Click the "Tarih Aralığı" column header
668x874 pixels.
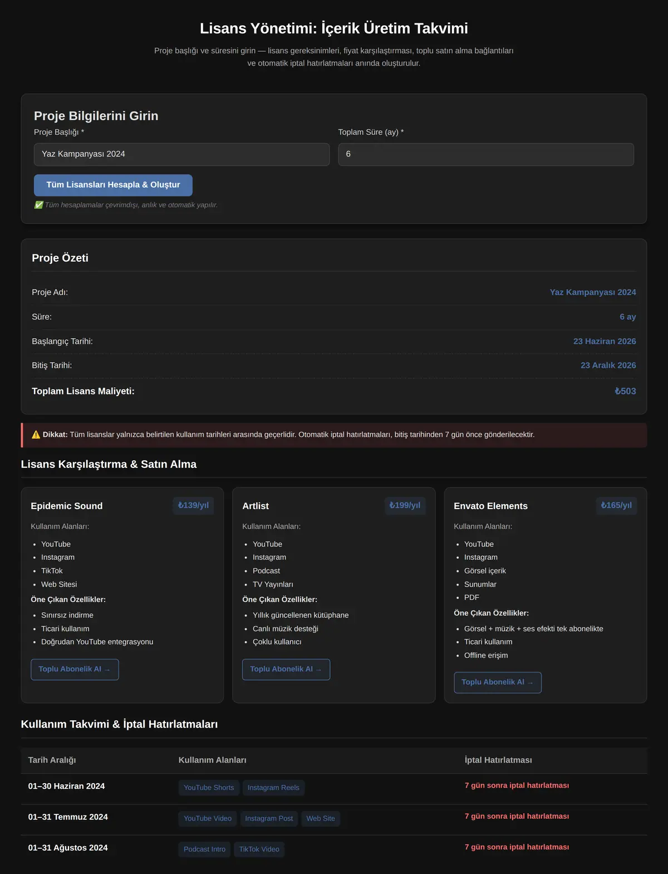52,760
